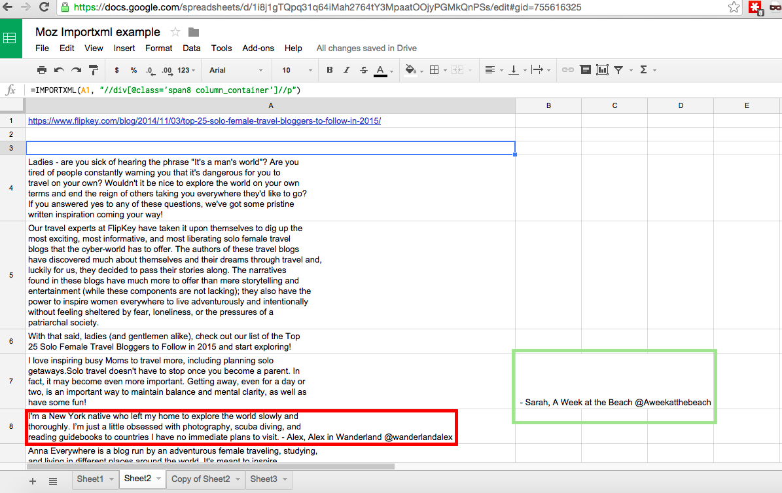
Task: Click the undo arrow icon
Action: click(x=59, y=70)
